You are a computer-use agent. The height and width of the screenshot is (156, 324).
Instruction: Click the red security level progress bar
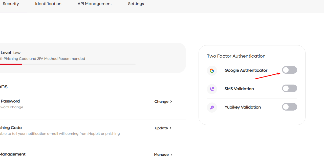tap(11, 64)
